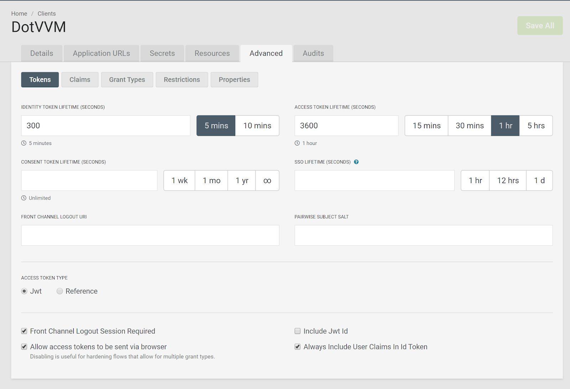Choose 15 mins access token lifetime
The width and height of the screenshot is (570, 389).
coord(426,126)
